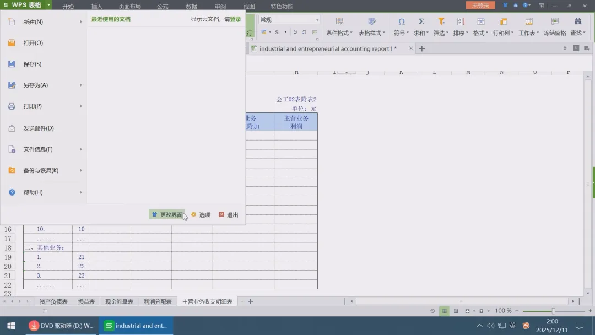Open the 公式 ribbon tab
The image size is (595, 335).
point(163,6)
